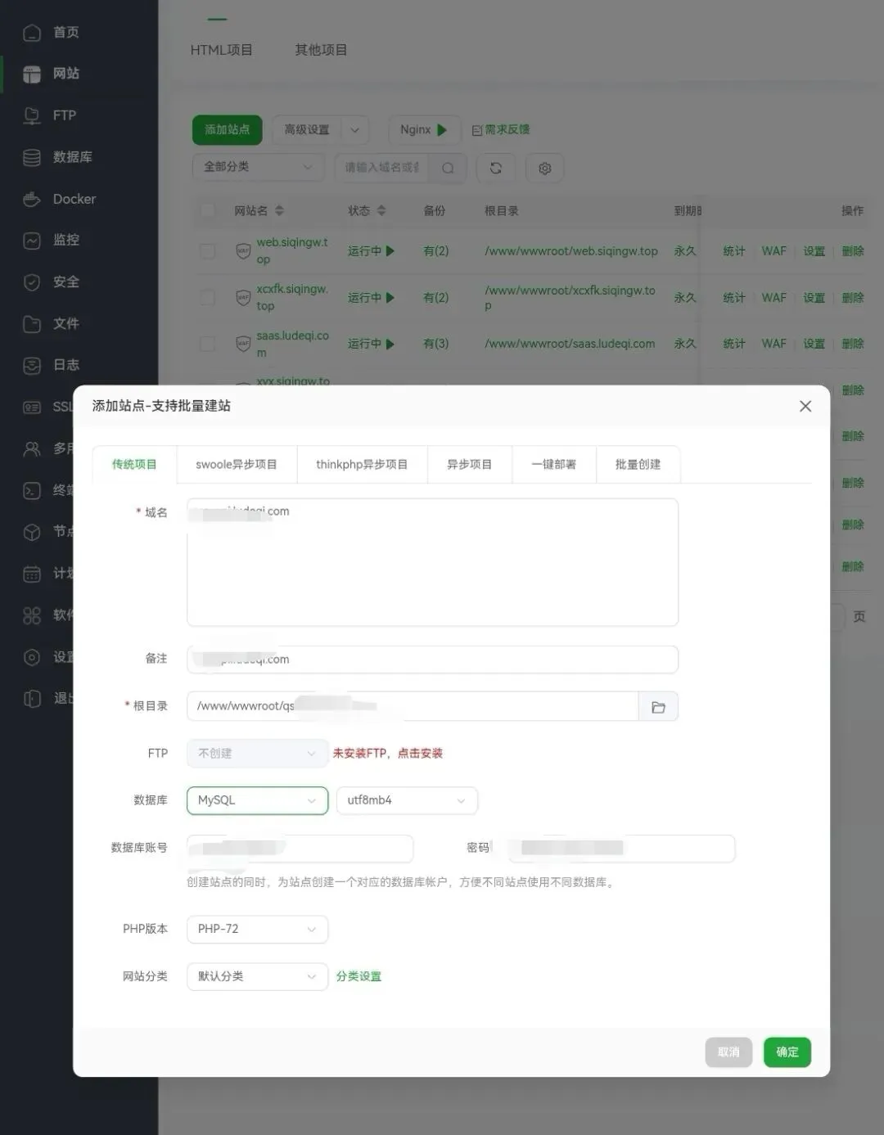Browse root directory with folder icon
Viewport: 884px width, 1135px height.
pos(658,706)
